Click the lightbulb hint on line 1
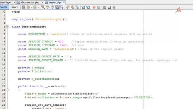Screen dimensions: 193x109 pos(4,12)
